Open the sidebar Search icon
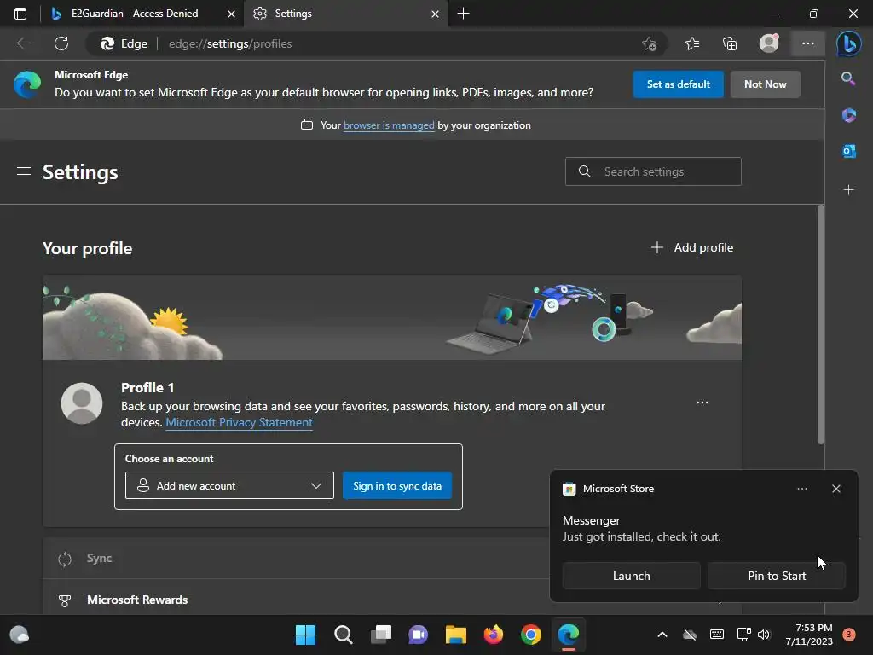The width and height of the screenshot is (873, 655). tap(848, 78)
